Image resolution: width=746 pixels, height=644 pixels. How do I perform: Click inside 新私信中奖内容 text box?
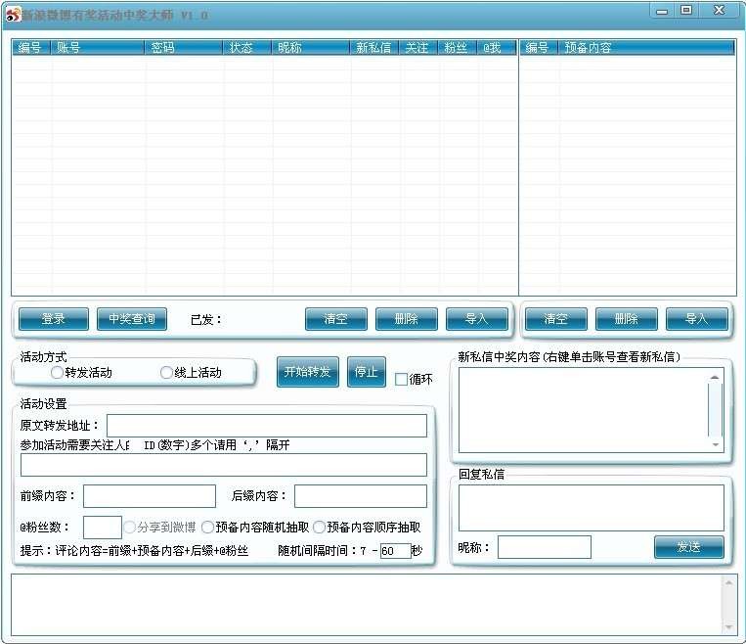click(583, 410)
